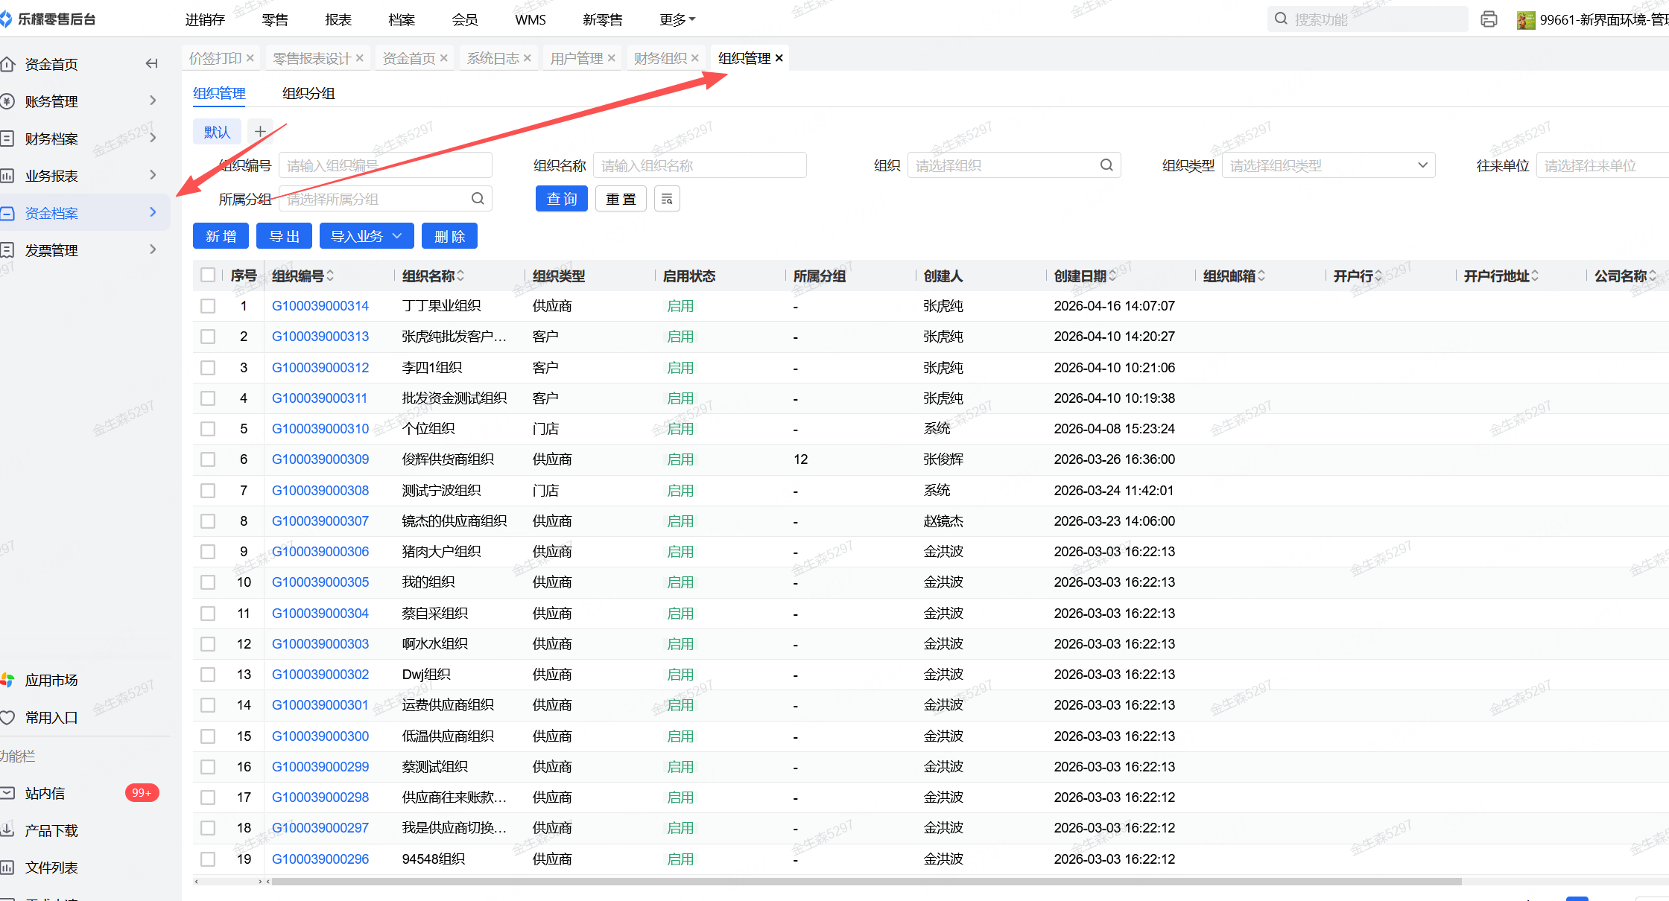1669x901 pixels.
Task: Click magnifier icon in 组织 selection field
Action: click(1106, 165)
